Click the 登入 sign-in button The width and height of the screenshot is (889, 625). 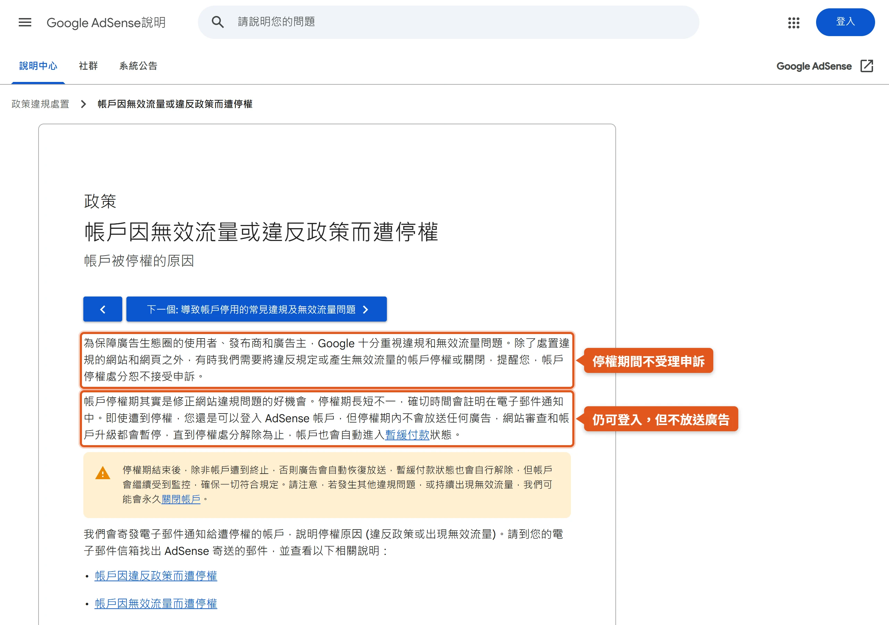click(x=845, y=22)
